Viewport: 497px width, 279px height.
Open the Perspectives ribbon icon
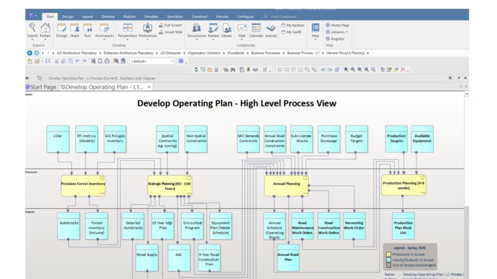[x=127, y=30]
